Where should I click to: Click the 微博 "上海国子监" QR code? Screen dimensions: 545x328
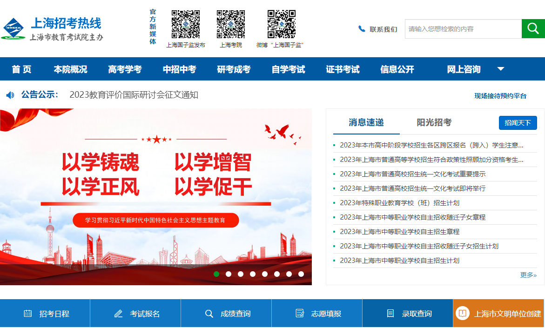(x=281, y=24)
